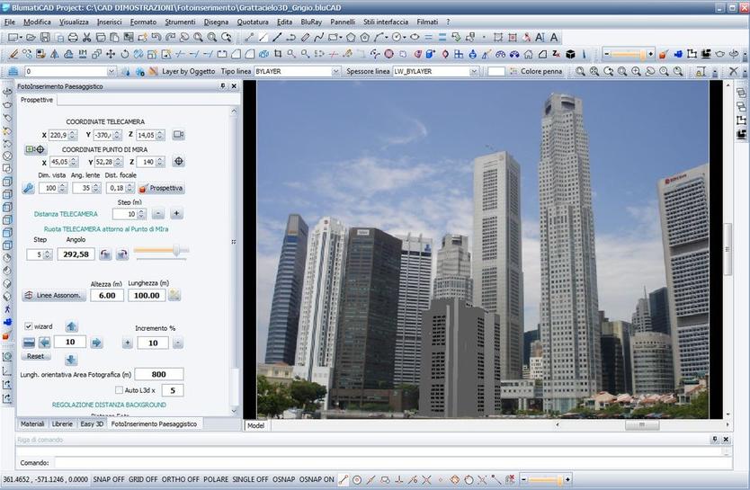
Task: Enable the Auto L3d x checkbox
Action: click(119, 390)
